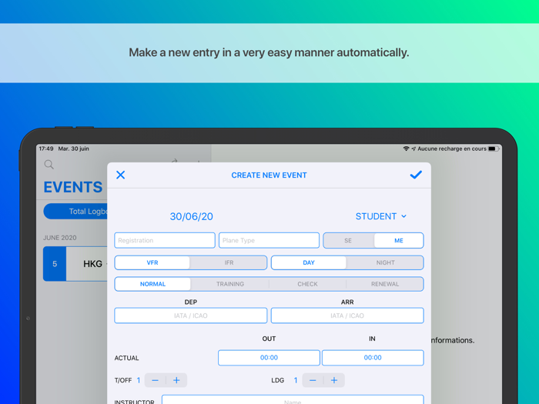The image size is (539, 404).
Task: Select SE engine type
Action: 348,240
